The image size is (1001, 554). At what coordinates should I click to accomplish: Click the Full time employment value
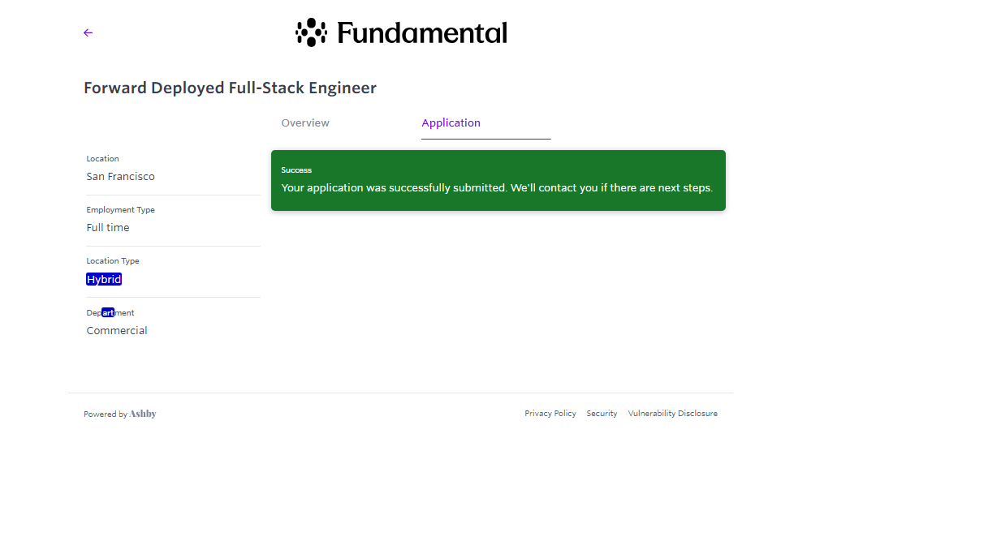(108, 228)
